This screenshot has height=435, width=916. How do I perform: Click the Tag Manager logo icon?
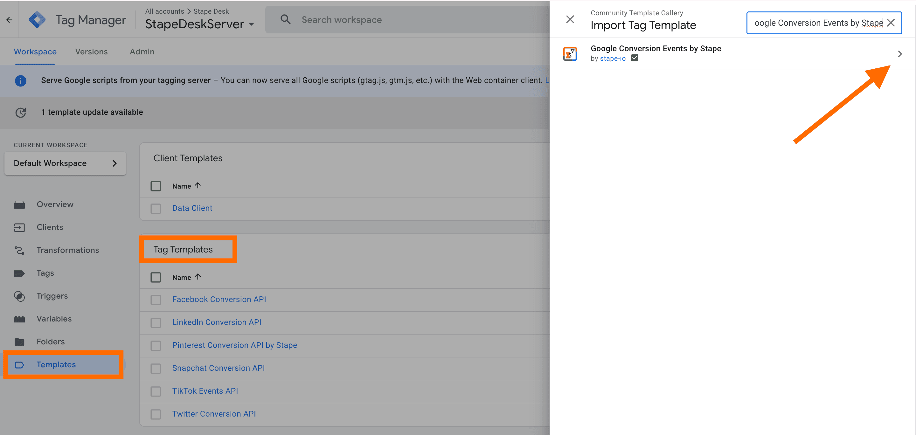click(37, 19)
